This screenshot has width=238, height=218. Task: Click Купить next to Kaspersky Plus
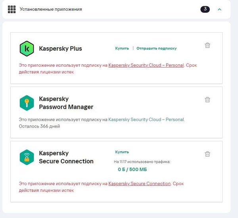point(122,48)
